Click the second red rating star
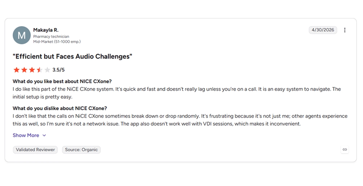Image resolution: width=363 pixels, height=186 pixels. coord(24,70)
